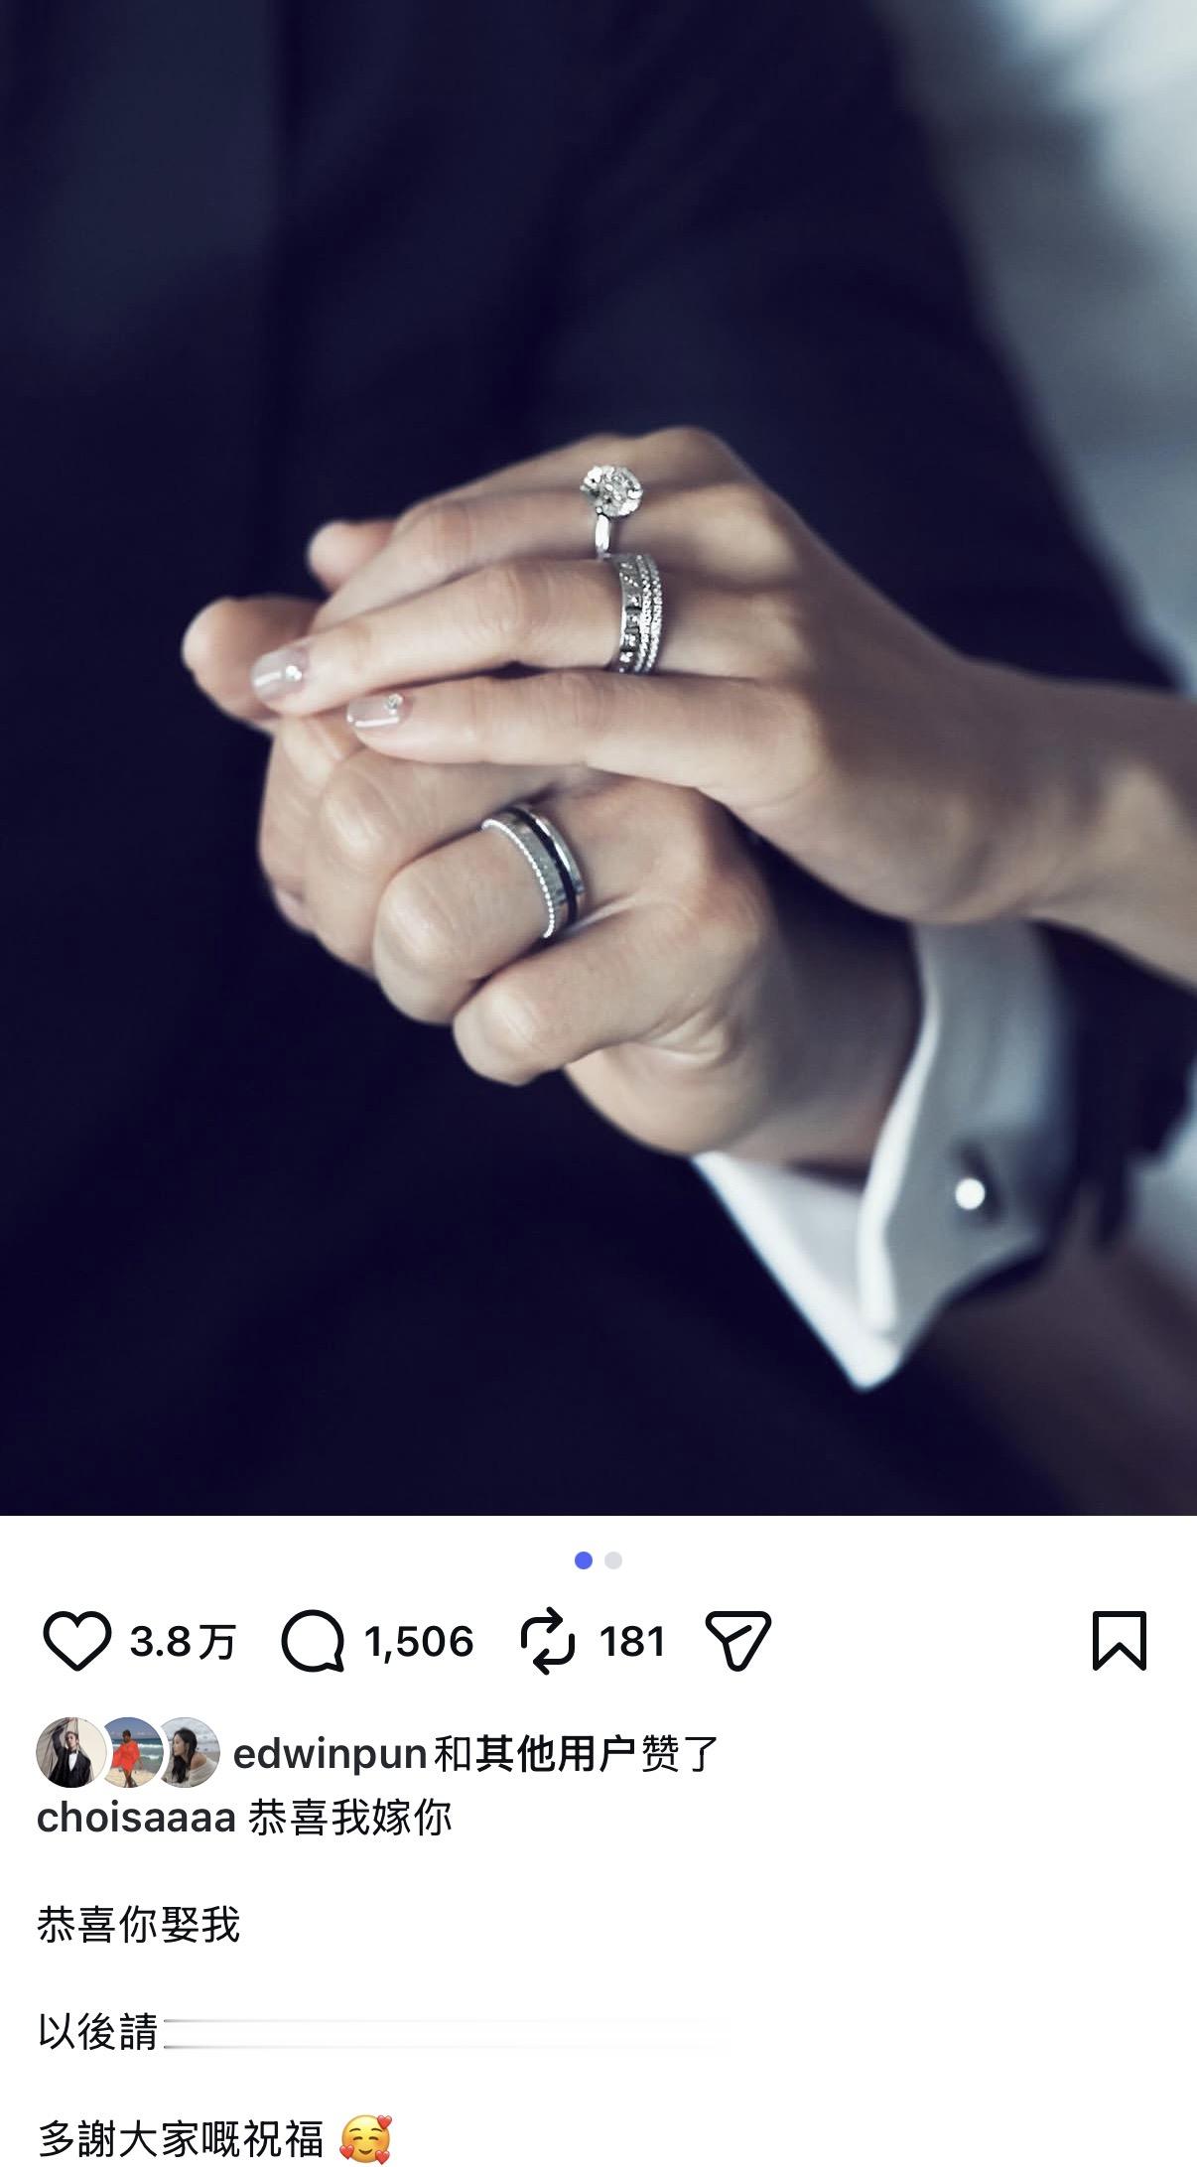View users who liked via 和其他用户
Viewport: 1197px width, 2167px height.
[x=535, y=1754]
